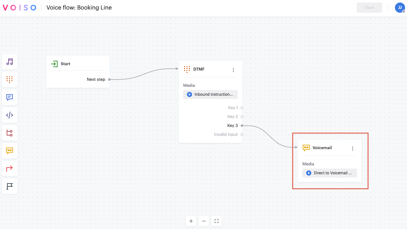This screenshot has width=407, height=229.
Task: Click the Save button
Action: click(x=369, y=8)
